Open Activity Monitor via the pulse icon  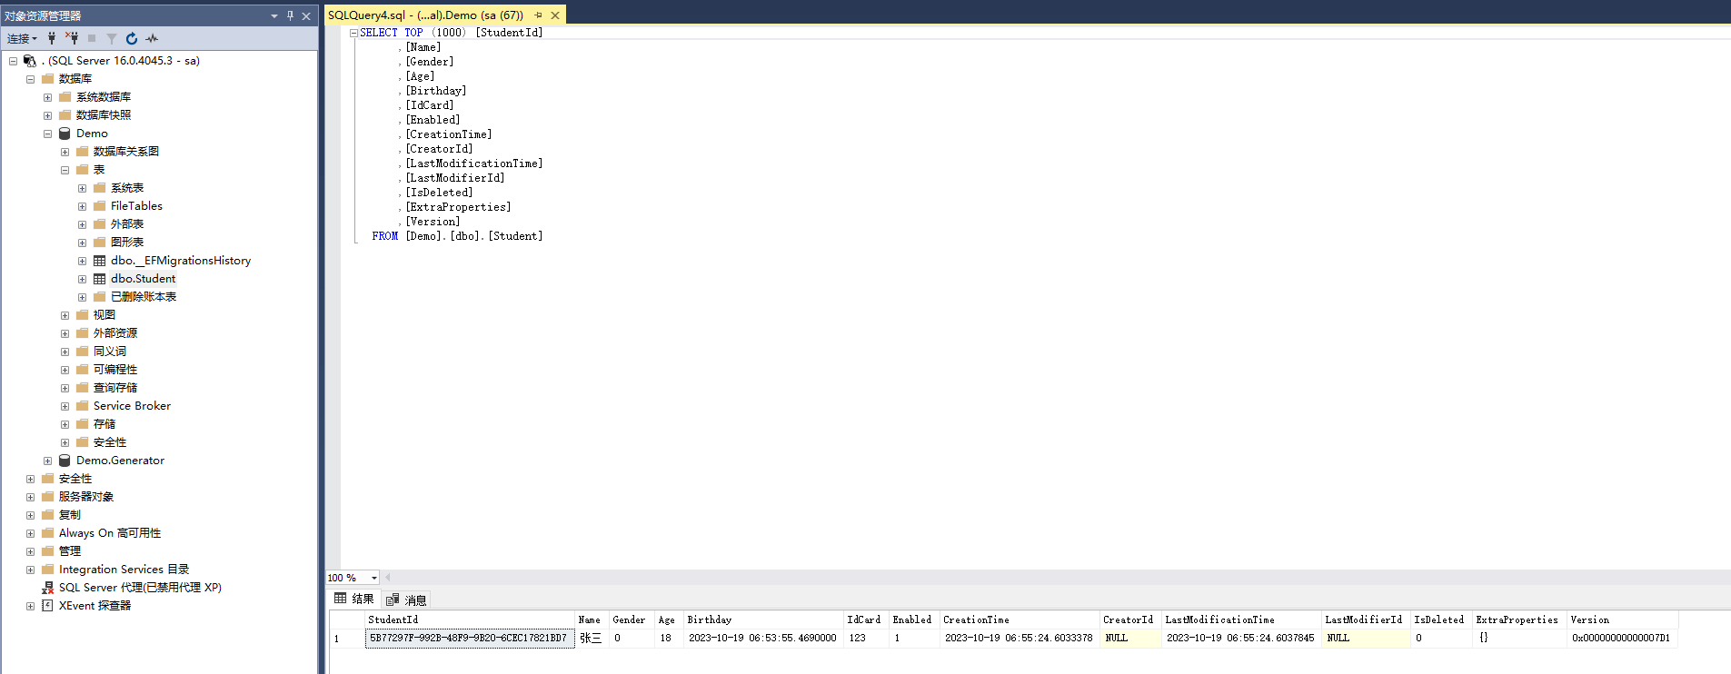pyautogui.click(x=152, y=38)
